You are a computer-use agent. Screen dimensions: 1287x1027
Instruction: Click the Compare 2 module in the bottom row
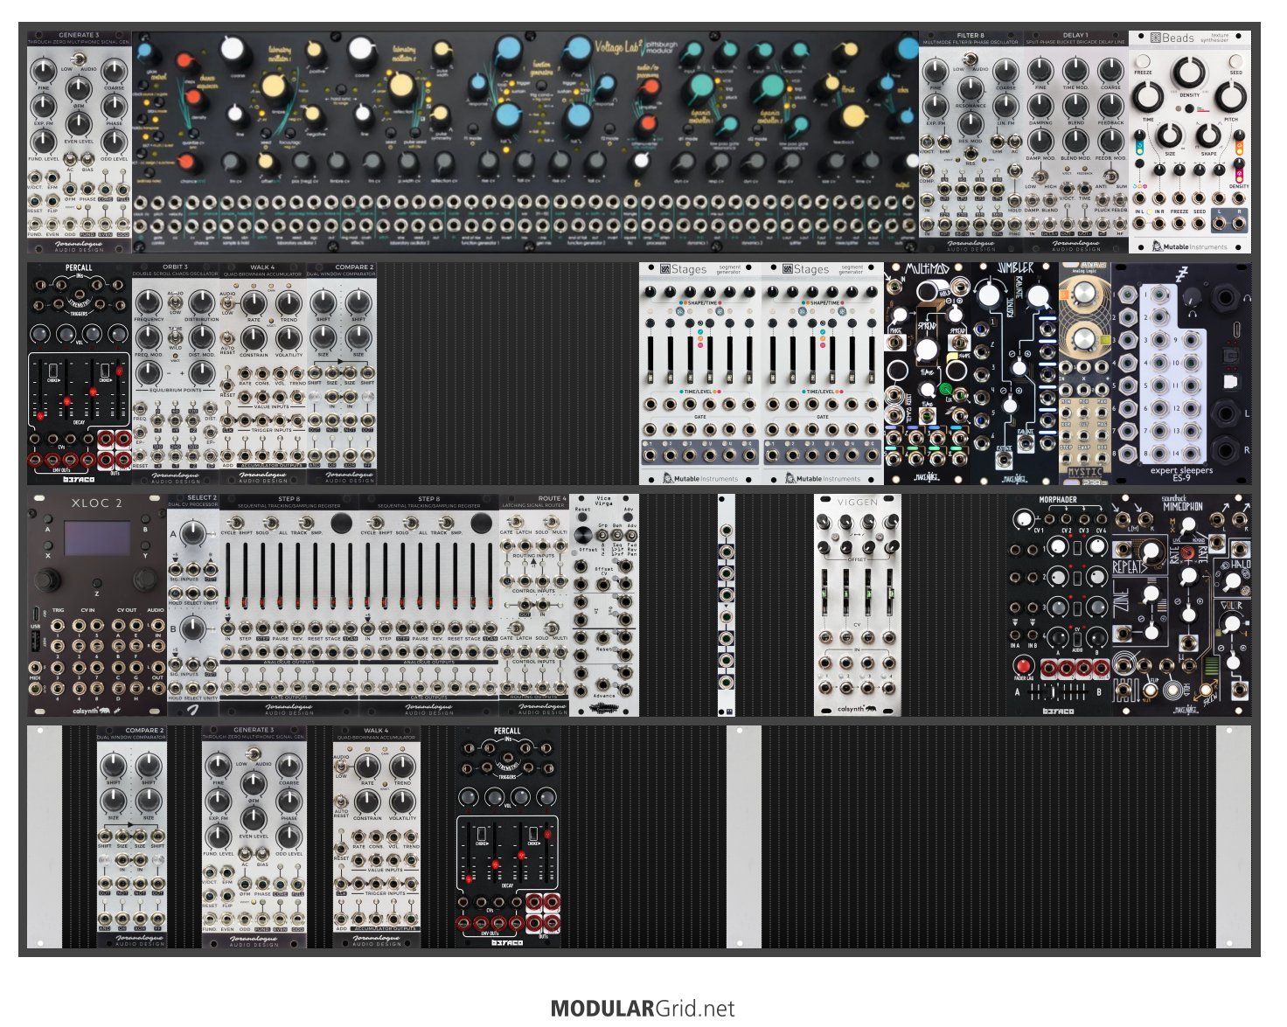tap(132, 836)
